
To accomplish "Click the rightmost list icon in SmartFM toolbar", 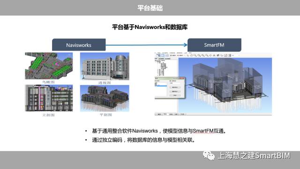I will [230, 55].
